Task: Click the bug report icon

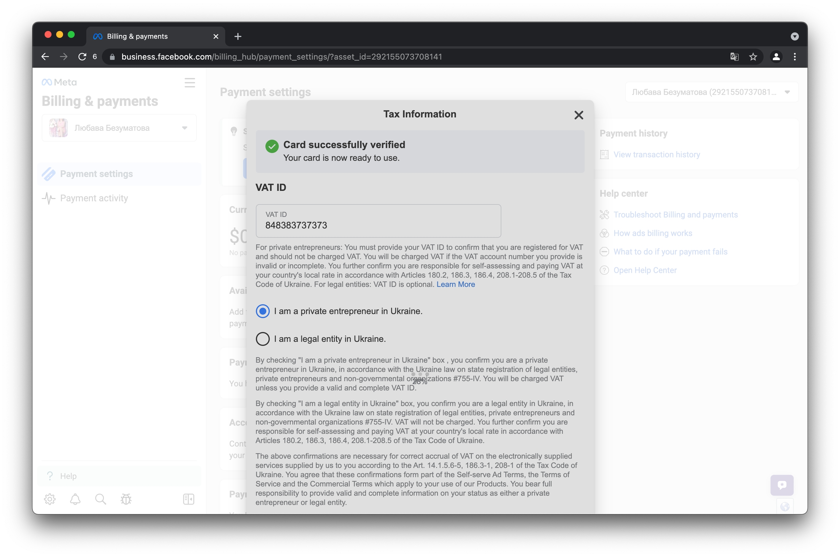Action: pyautogui.click(x=126, y=499)
